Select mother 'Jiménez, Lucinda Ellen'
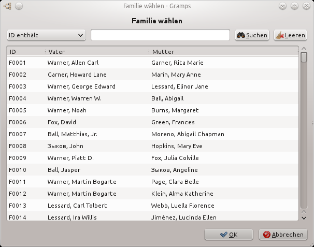314x247 pixels. 184,217
